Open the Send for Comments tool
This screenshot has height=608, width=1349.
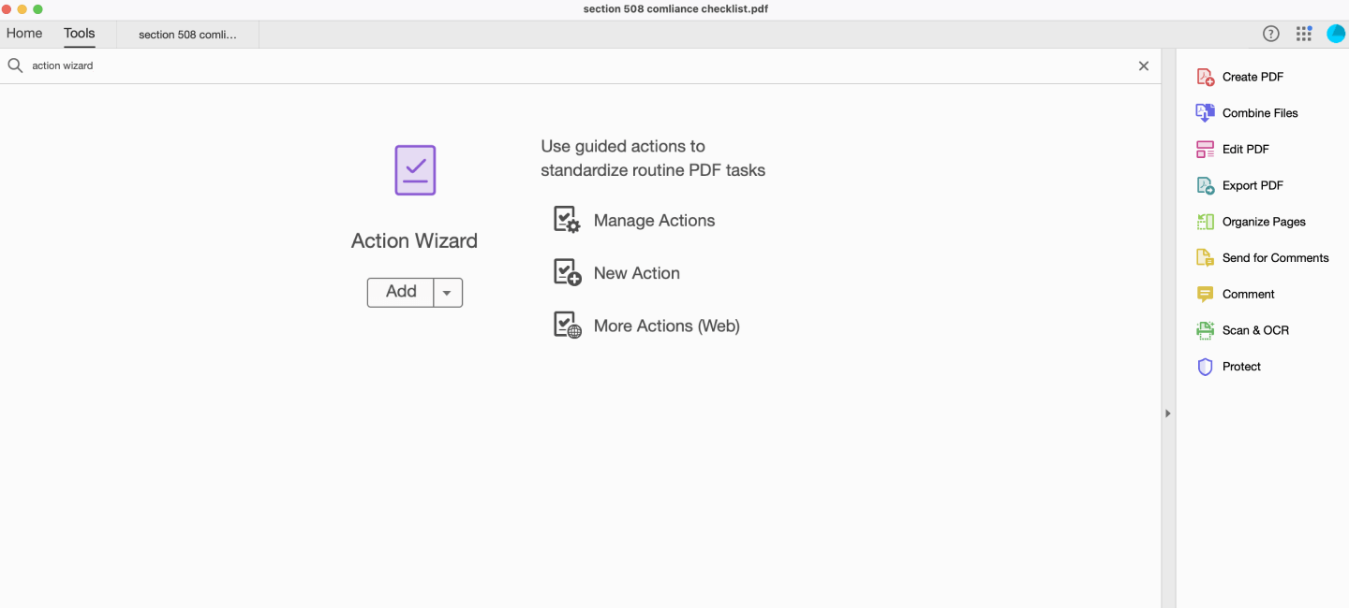tap(1275, 257)
